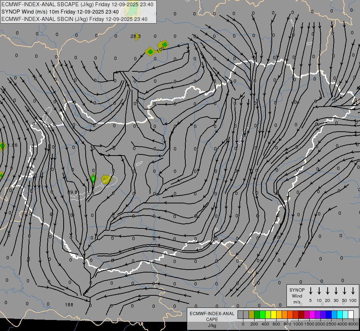The image size is (360, 331).
Task: Click the wind legend arrow labeled 10
Action: click(x=319, y=291)
